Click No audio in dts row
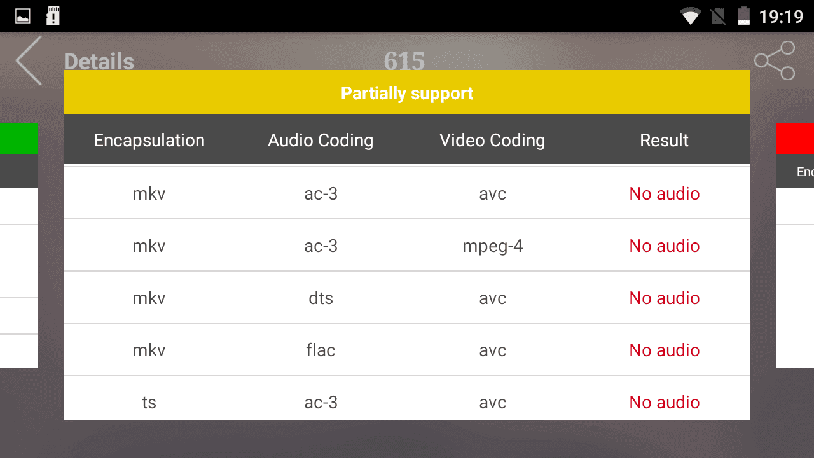 pos(665,298)
